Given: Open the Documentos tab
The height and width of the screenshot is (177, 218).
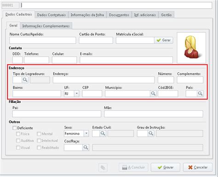Looking at the screenshot, I should (119, 15).
